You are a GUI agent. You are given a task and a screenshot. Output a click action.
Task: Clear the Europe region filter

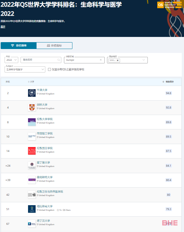tap(101, 60)
